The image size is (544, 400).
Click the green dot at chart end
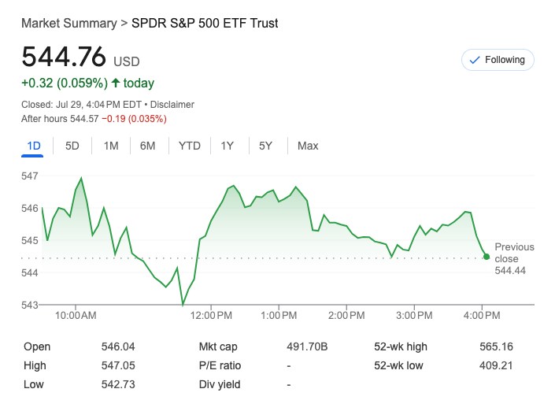[x=487, y=257]
